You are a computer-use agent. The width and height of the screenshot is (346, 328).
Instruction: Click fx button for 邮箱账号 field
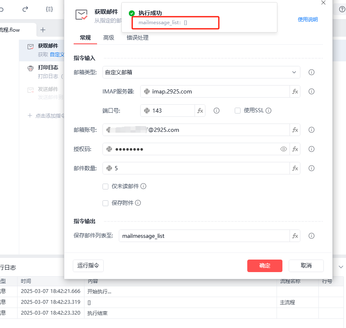click(x=295, y=130)
